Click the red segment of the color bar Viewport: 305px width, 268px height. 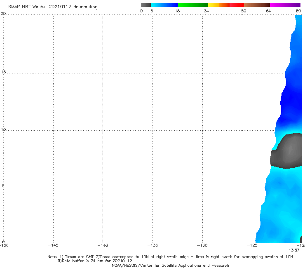pyautogui.click(x=237, y=5)
